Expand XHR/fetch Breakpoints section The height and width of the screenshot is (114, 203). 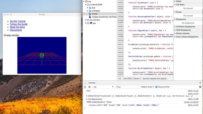pyautogui.click(x=175, y=27)
